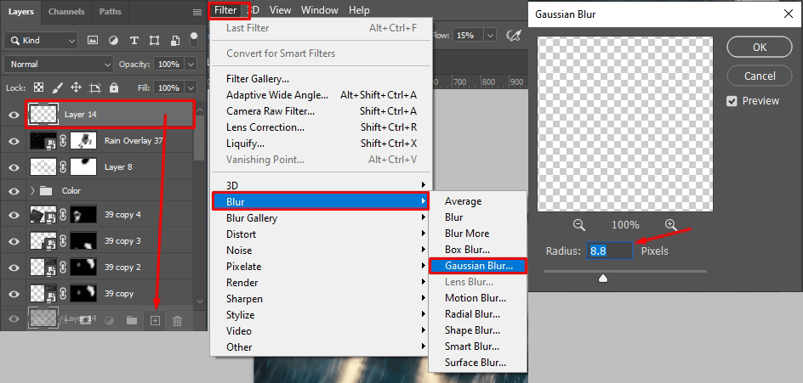Hide the 39 copy 3 layer
Image resolution: width=803 pixels, height=383 pixels.
pyautogui.click(x=14, y=241)
